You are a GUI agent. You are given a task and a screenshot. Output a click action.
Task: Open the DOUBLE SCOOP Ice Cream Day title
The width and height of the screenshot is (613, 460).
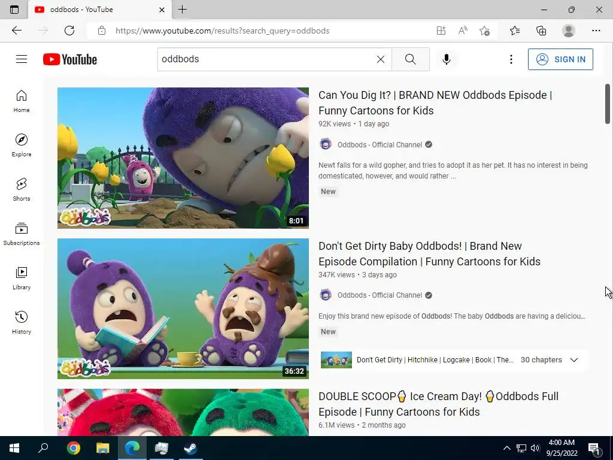[438, 404]
